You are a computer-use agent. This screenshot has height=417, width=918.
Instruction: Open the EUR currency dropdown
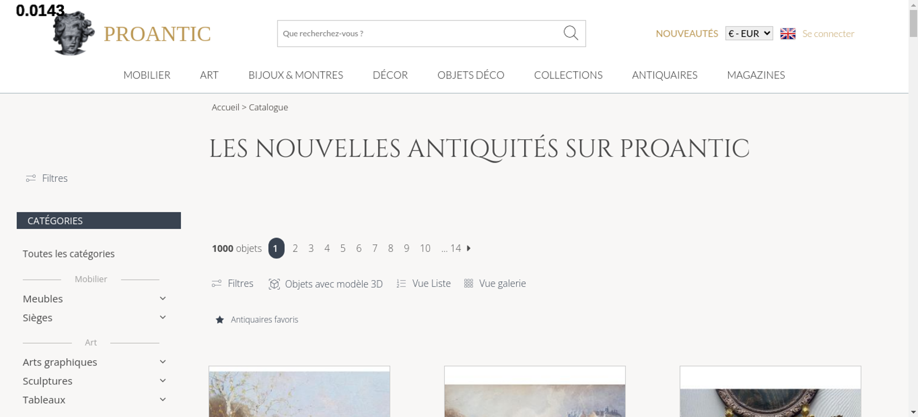[x=749, y=34]
